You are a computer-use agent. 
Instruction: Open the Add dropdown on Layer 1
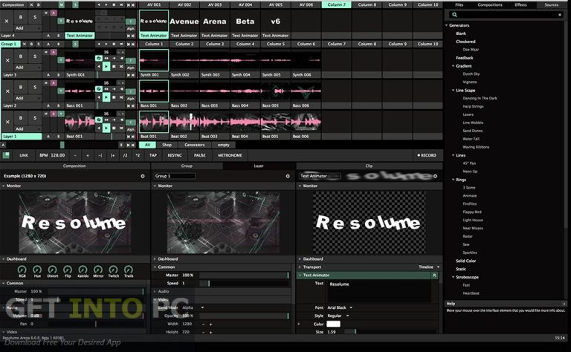[28, 128]
